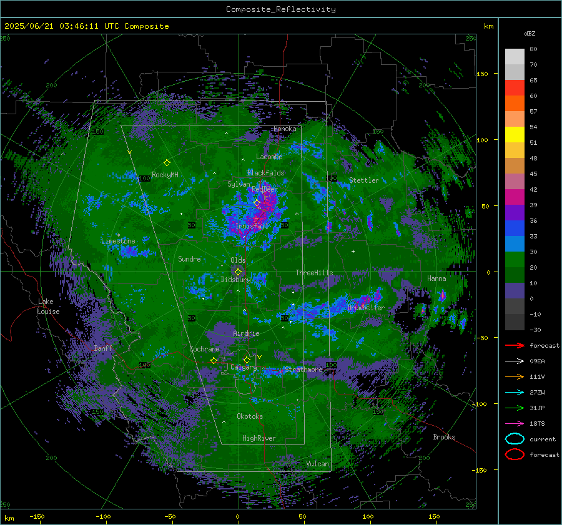This screenshot has width=562, height=525.
Task: Click the yellow diamond marker below Cochrane
Action: (214, 360)
